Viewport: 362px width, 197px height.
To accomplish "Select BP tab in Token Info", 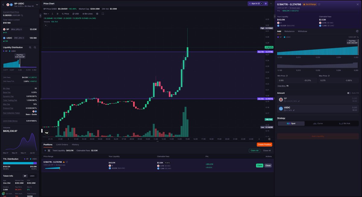I will 25,176.
